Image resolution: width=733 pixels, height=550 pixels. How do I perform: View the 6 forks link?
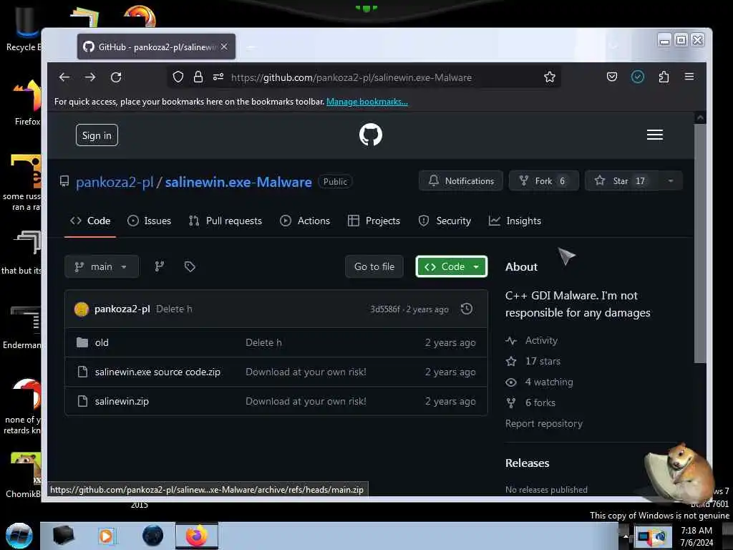point(540,402)
